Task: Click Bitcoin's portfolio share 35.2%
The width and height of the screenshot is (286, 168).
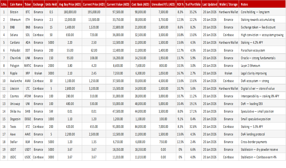Action: point(193,12)
